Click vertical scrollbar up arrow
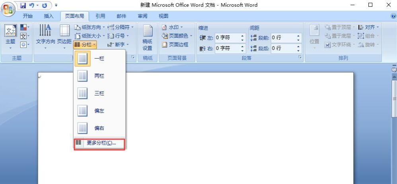 point(394,76)
